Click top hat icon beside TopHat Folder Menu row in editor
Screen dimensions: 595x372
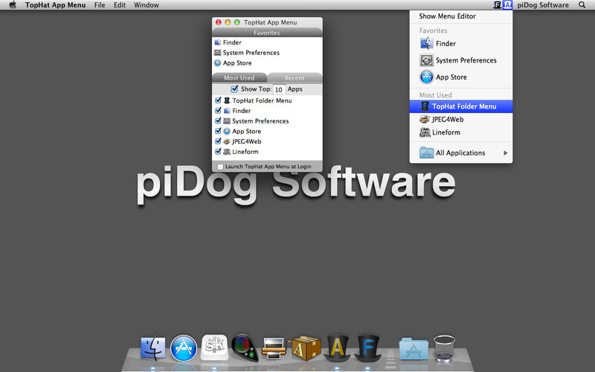227,100
